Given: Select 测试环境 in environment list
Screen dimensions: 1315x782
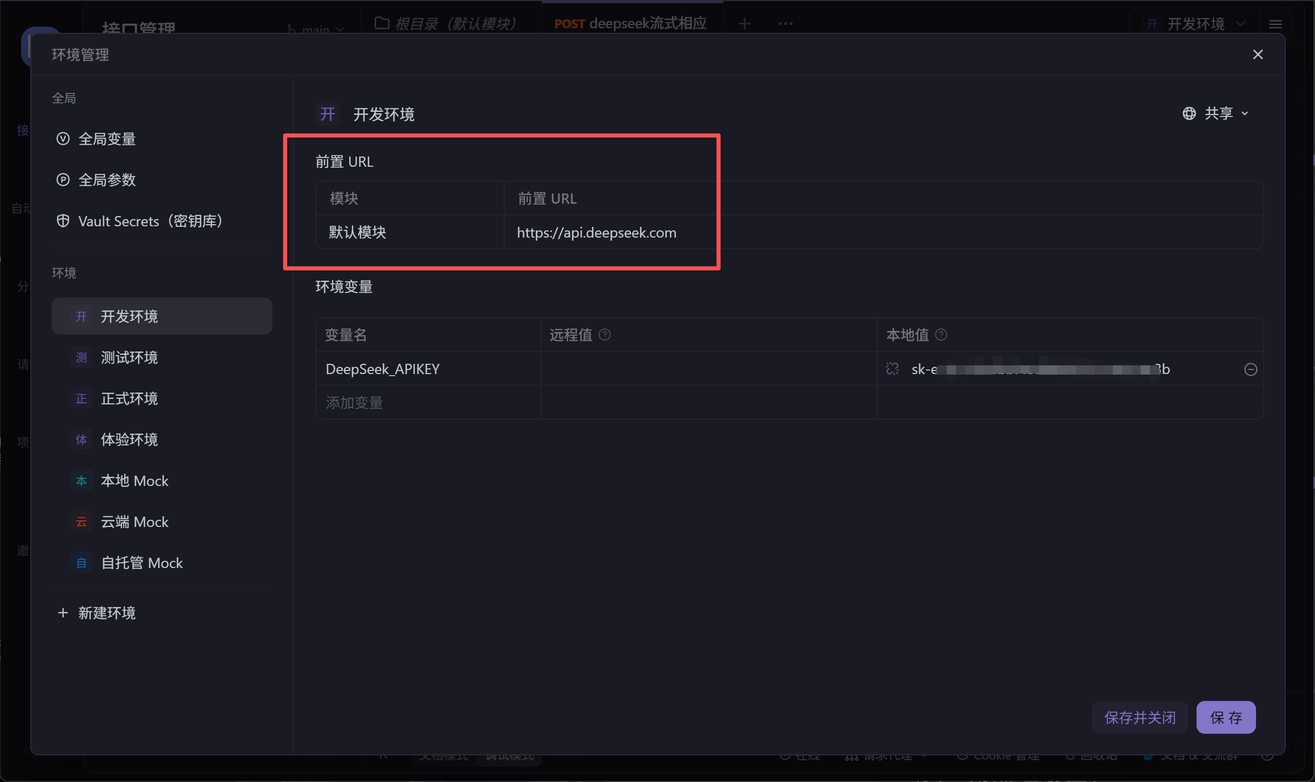Looking at the screenshot, I should pyautogui.click(x=129, y=357).
